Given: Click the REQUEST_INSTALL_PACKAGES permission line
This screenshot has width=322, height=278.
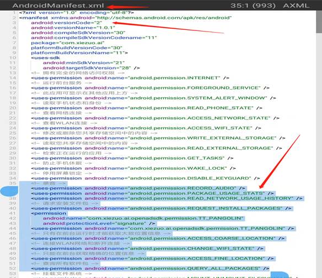Looking at the screenshot, I should pos(161,208).
